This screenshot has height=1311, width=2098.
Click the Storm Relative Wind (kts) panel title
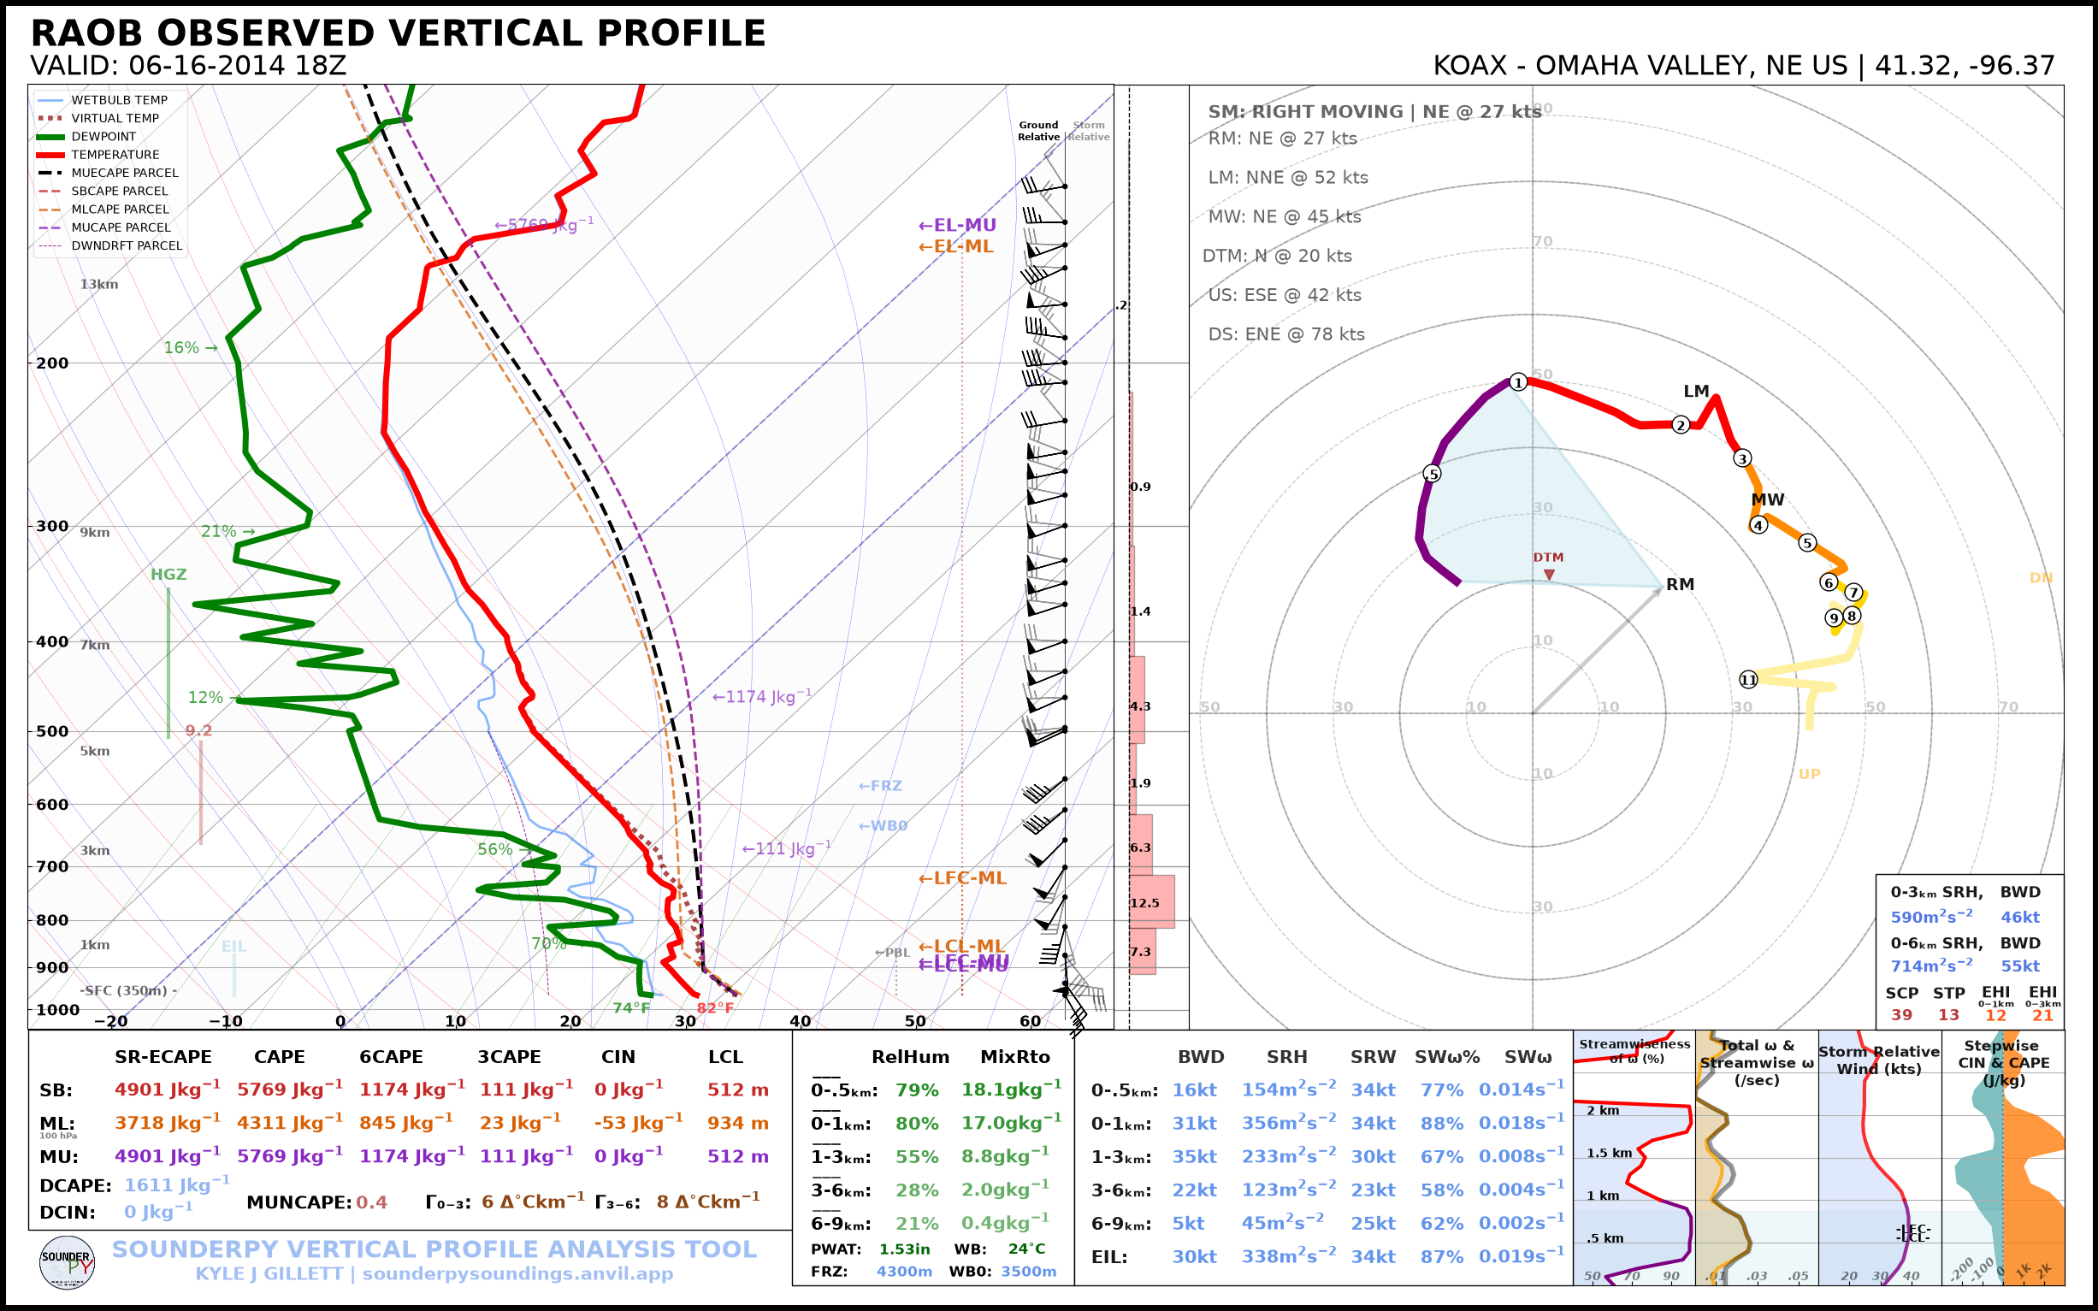point(1879,1060)
